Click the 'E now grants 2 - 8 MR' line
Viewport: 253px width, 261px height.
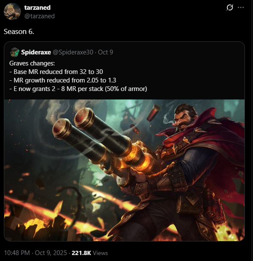click(x=78, y=89)
